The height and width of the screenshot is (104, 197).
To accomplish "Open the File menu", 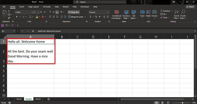I will 4,7.
